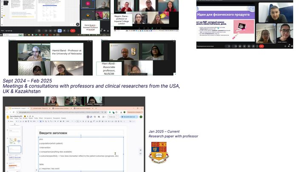Click the Mariam participant video tile
The image size is (306, 172).
[95, 101]
